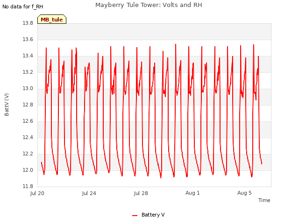Viewport: 299px width, 224px height.
Task: Click the 13.2 y-axis tick label
Action: 28,72
